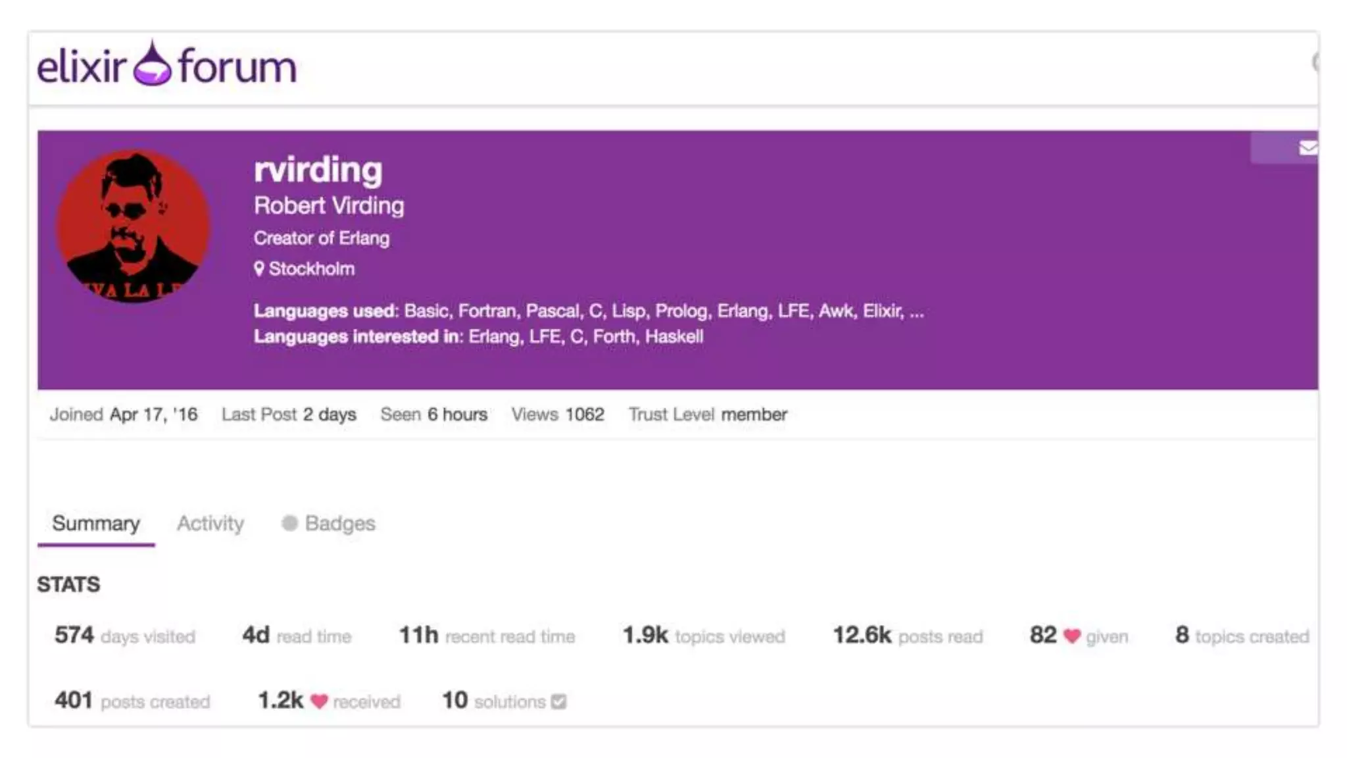Click the search icon at top right
Viewport: 1347px width, 758px height.
(1313, 63)
